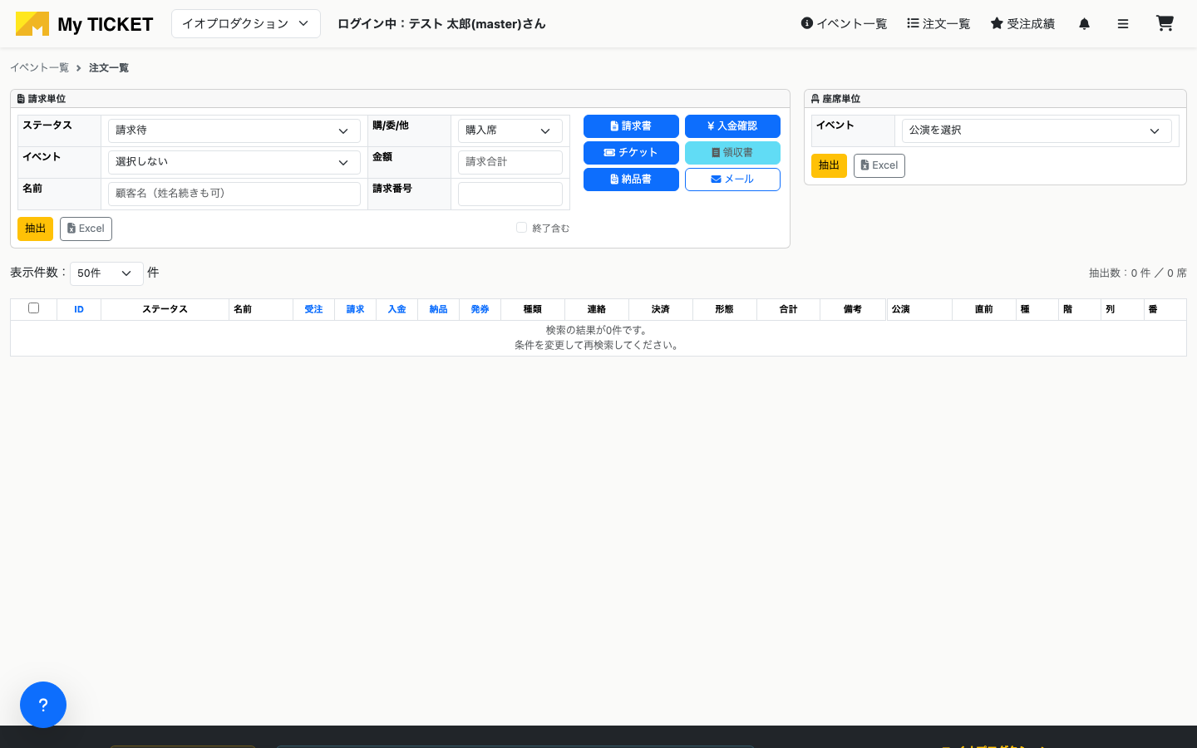Click the 形態 column header
The width and height of the screenshot is (1197, 748).
[x=724, y=309]
